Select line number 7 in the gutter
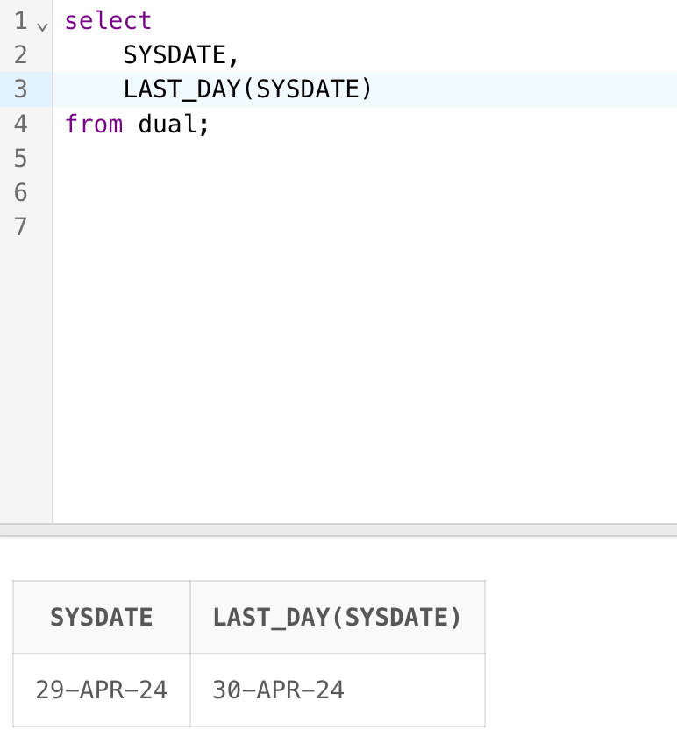The height and width of the screenshot is (751, 677). [21, 226]
